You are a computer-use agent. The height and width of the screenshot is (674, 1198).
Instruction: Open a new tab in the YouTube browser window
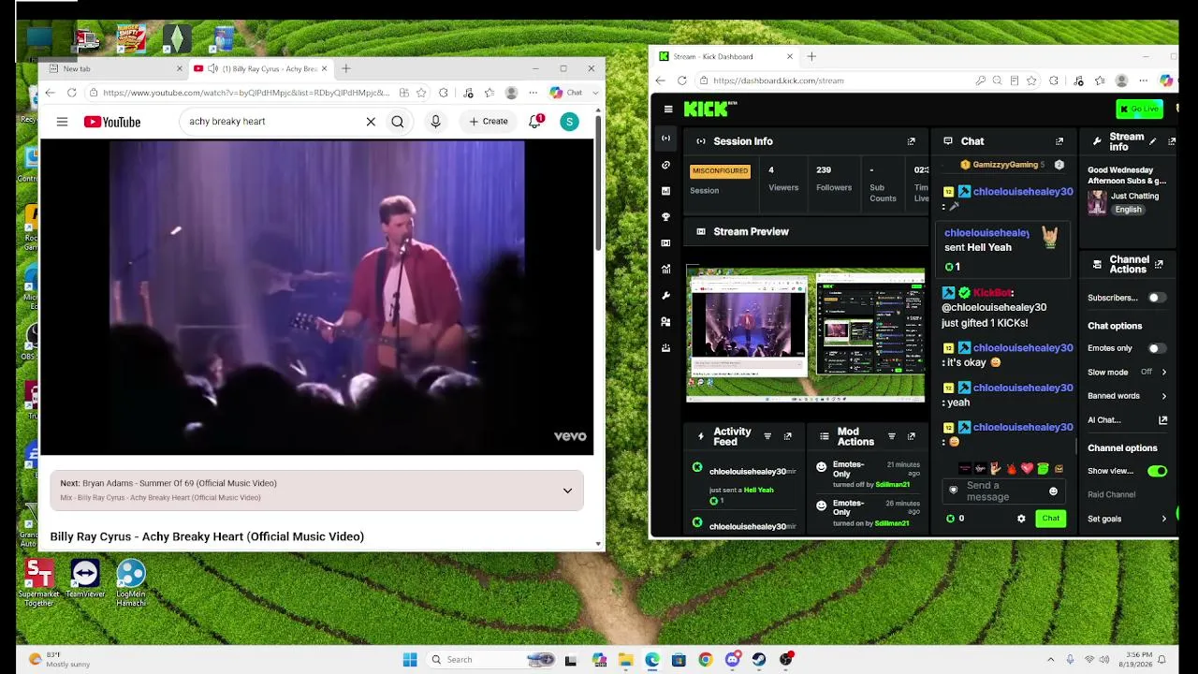tap(346, 68)
